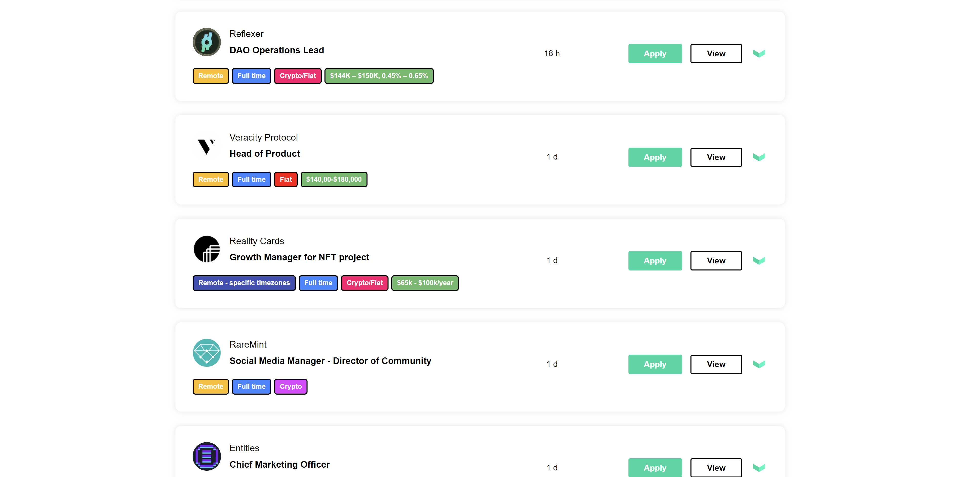Click the Fiat badge on Veracity Protocol listing
Viewport: 958px width, 477px height.
[286, 179]
